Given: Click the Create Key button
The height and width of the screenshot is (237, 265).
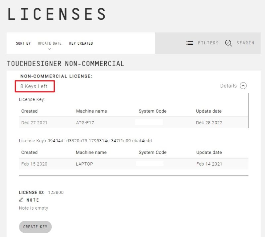Looking at the screenshot, I should click(35, 227).
